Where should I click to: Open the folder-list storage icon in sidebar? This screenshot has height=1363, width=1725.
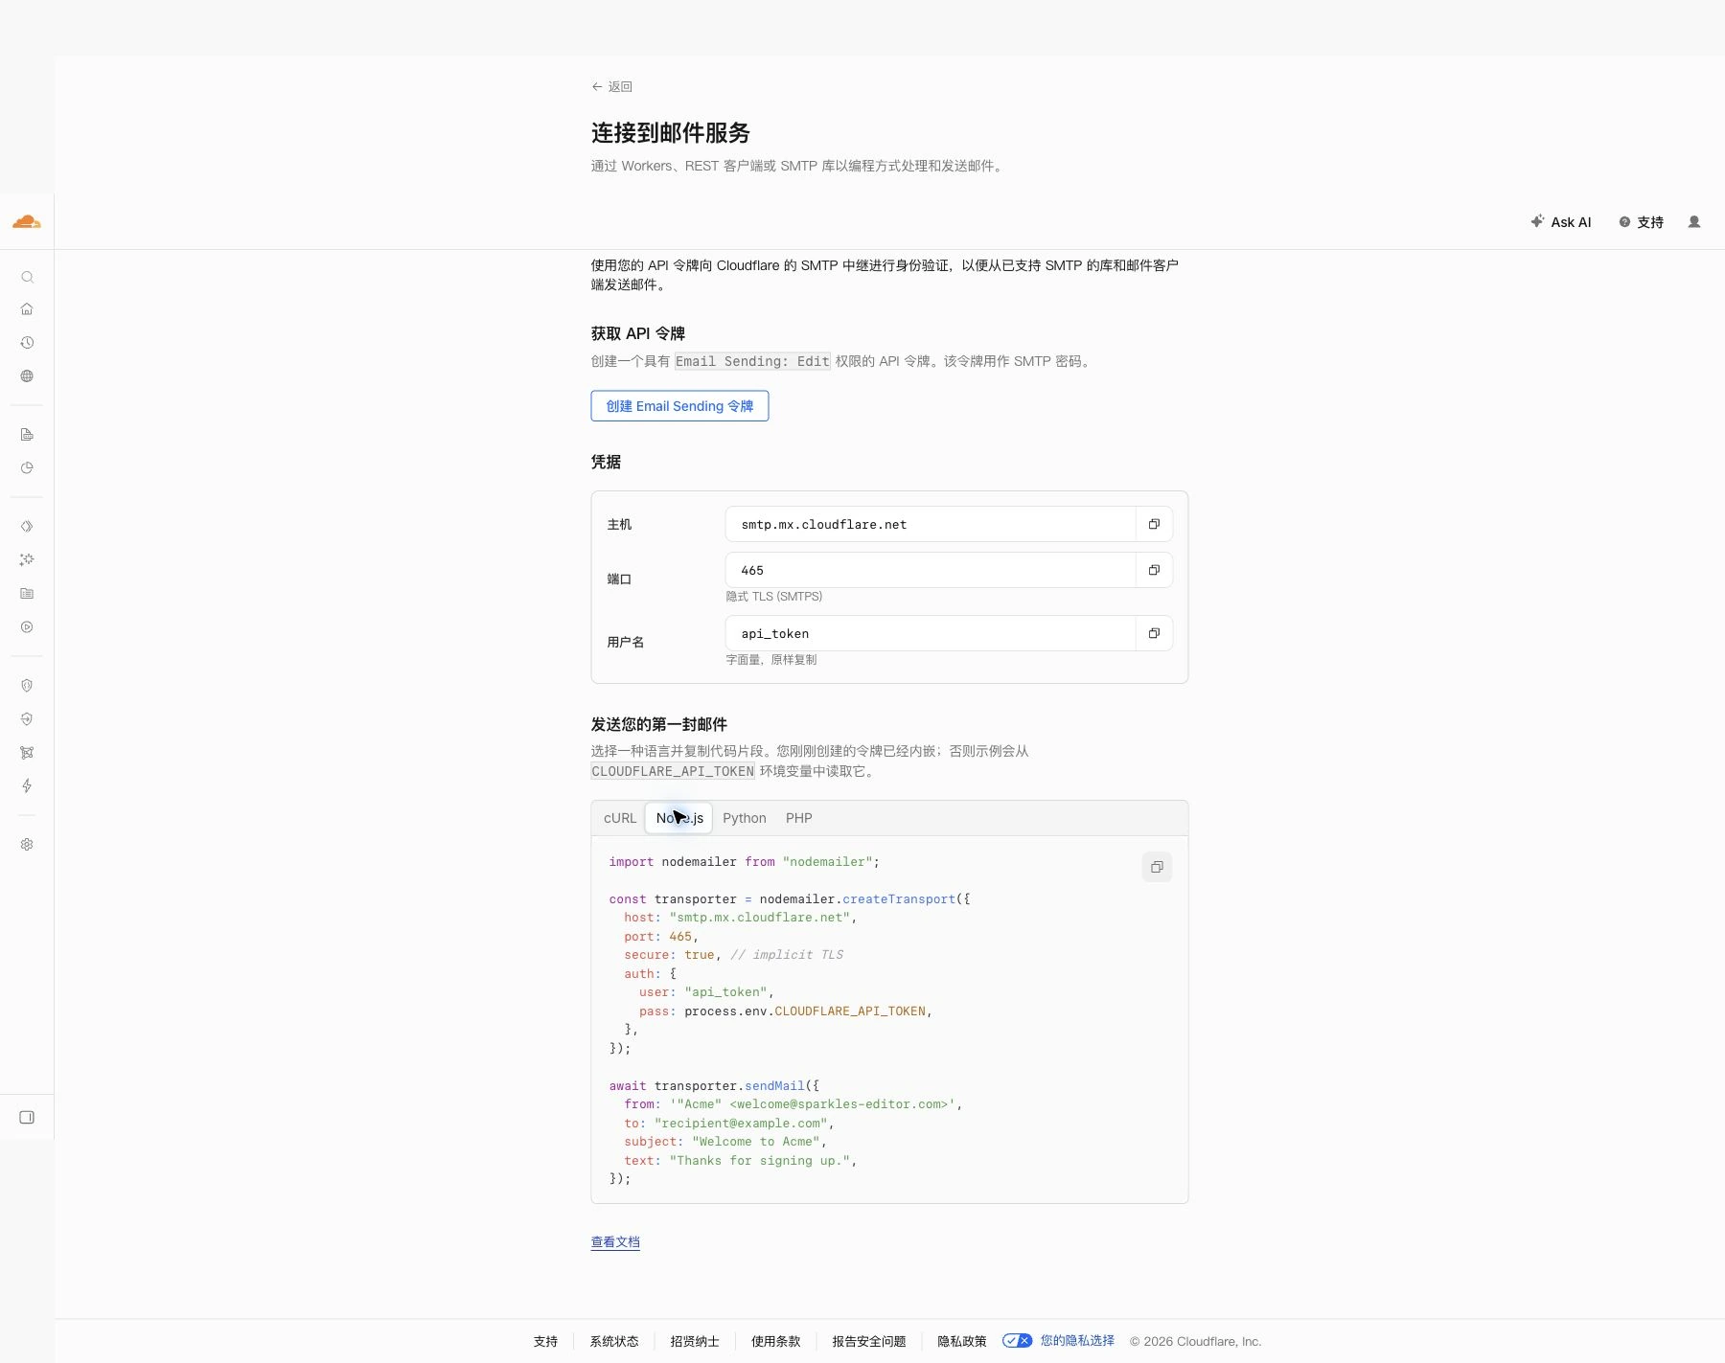click(x=27, y=593)
